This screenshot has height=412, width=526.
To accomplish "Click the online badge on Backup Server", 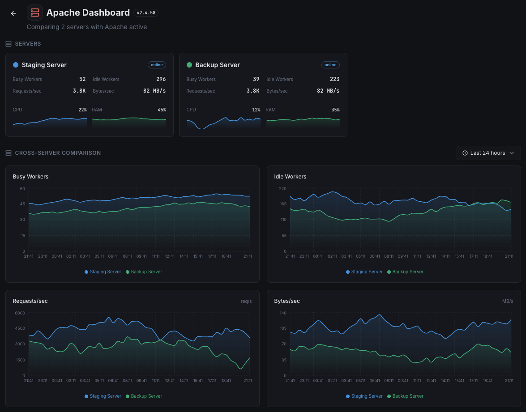I will click(x=330, y=64).
